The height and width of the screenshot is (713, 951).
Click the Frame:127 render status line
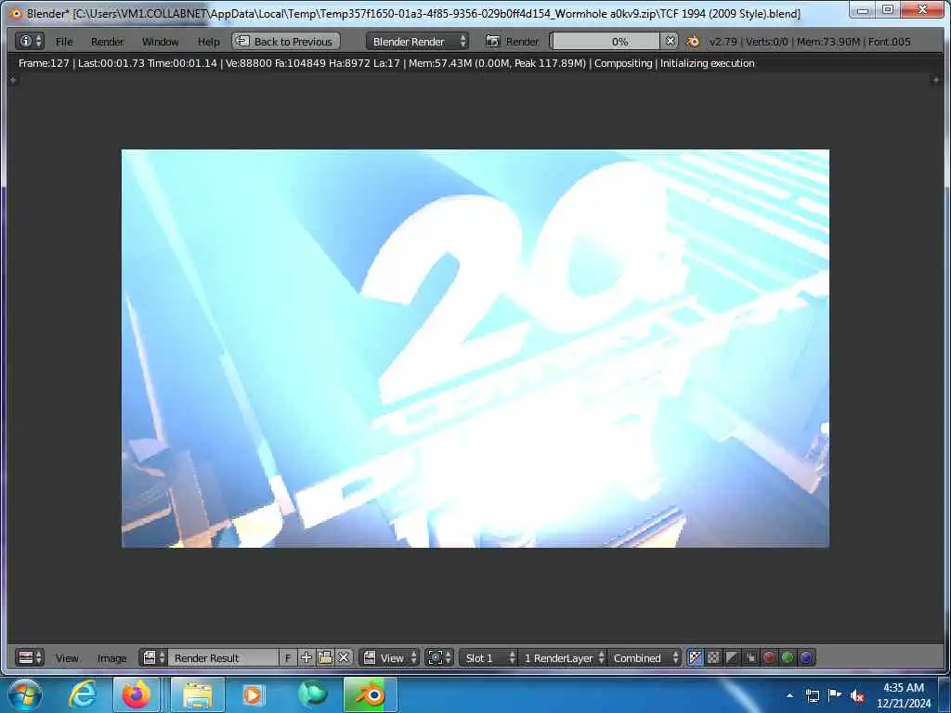(386, 63)
